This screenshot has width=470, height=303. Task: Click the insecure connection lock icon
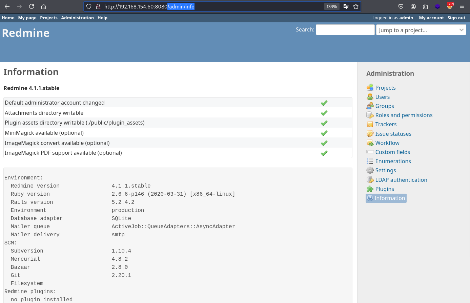click(x=98, y=6)
